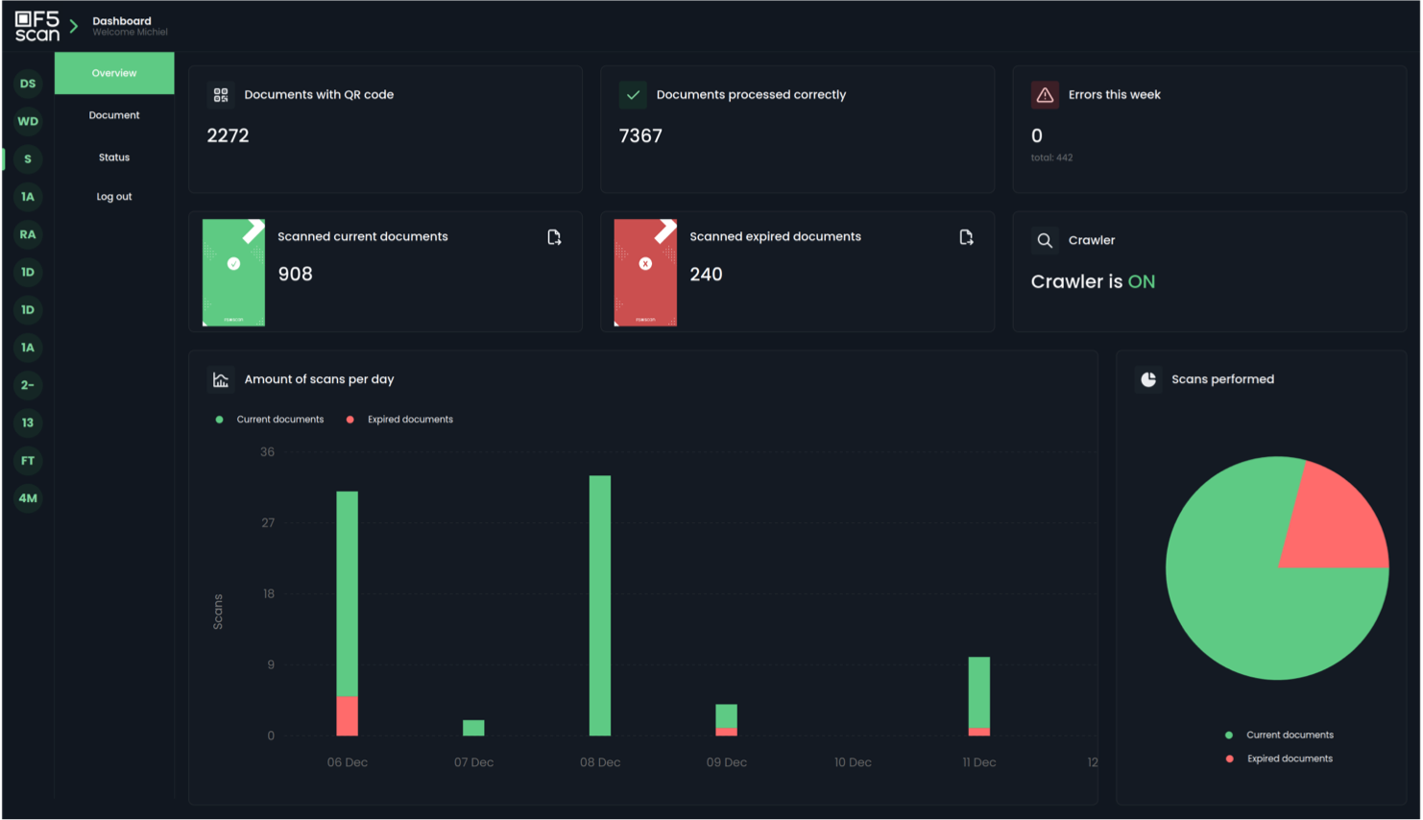Open the DS workspace in sidebar
1423x820 pixels.
28,84
